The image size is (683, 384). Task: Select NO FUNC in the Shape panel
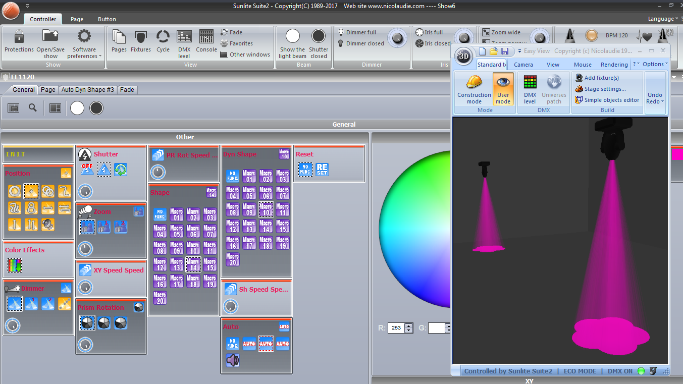point(160,214)
